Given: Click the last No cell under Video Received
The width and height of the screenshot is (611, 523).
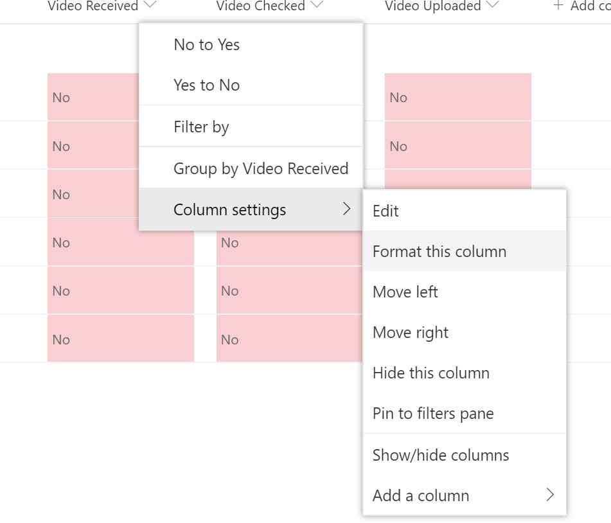Looking at the screenshot, I should point(121,339).
